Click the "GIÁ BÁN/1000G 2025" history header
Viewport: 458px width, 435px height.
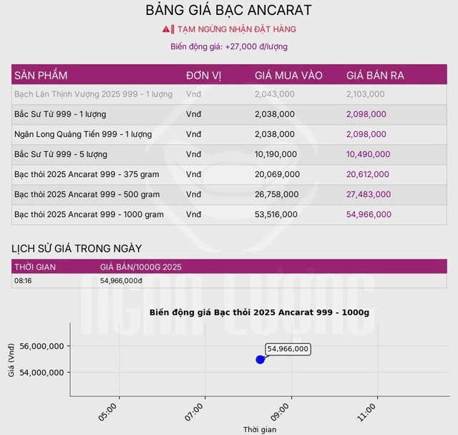(x=141, y=267)
